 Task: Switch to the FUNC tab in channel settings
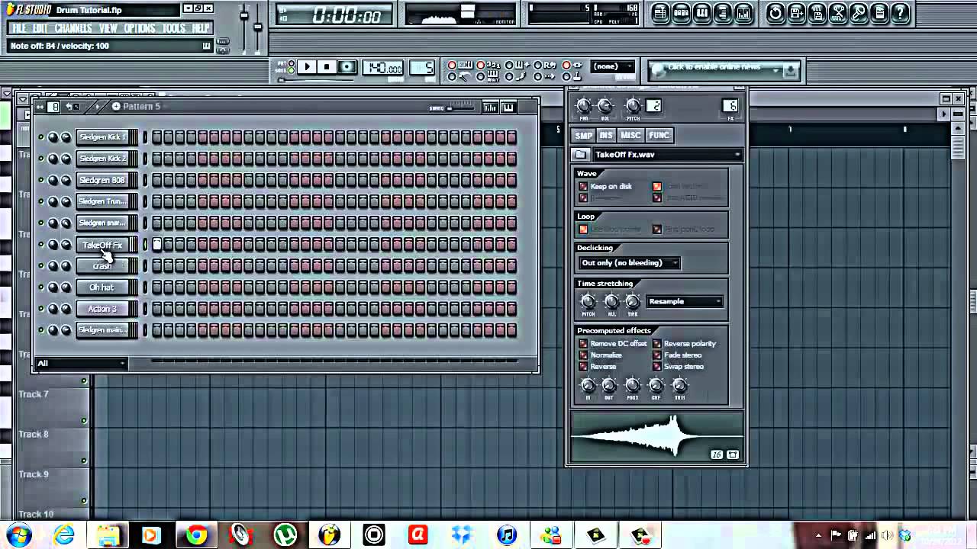[x=659, y=136]
